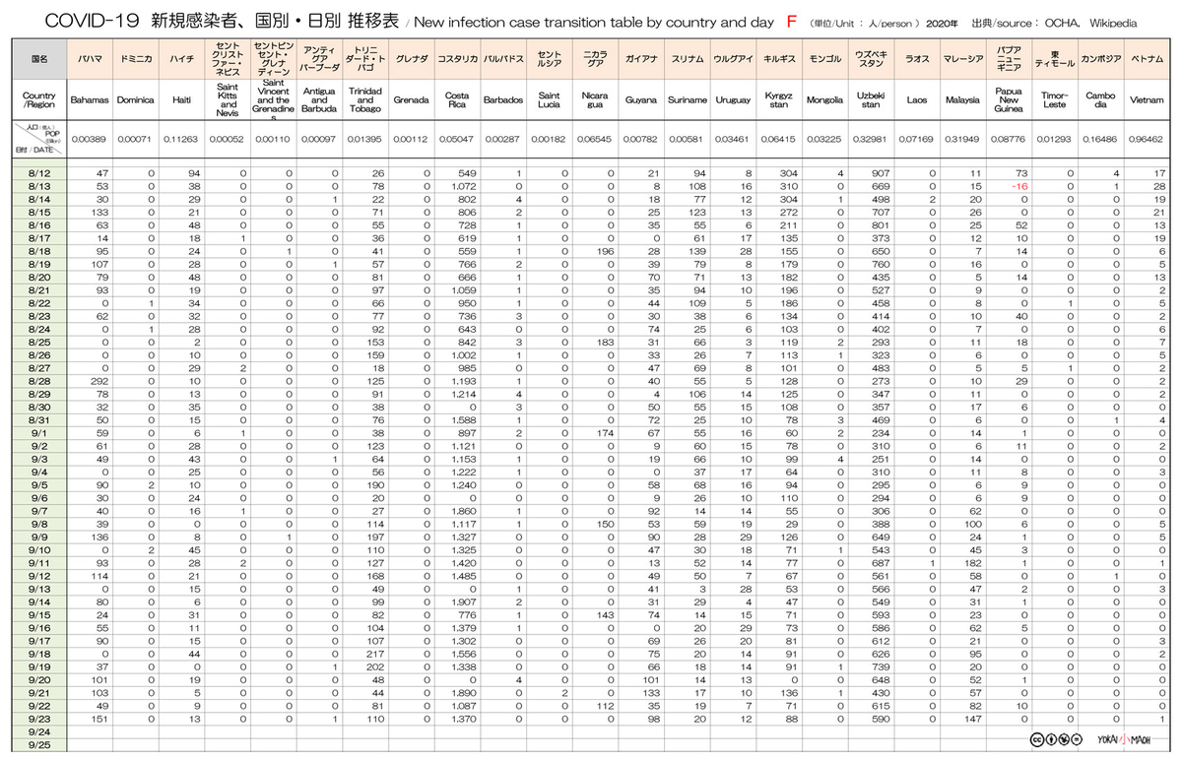
Task: Select the Haiti column header
Action: (181, 100)
